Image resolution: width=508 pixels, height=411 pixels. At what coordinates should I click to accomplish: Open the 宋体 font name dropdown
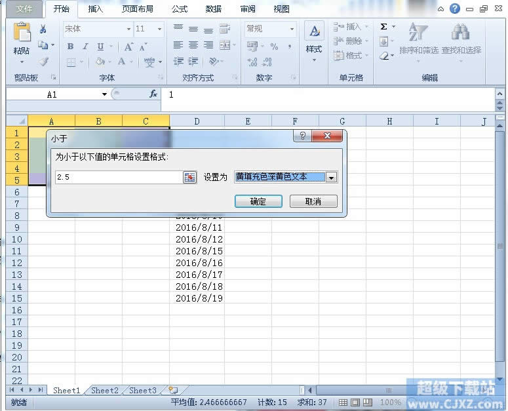pyautogui.click(x=128, y=29)
